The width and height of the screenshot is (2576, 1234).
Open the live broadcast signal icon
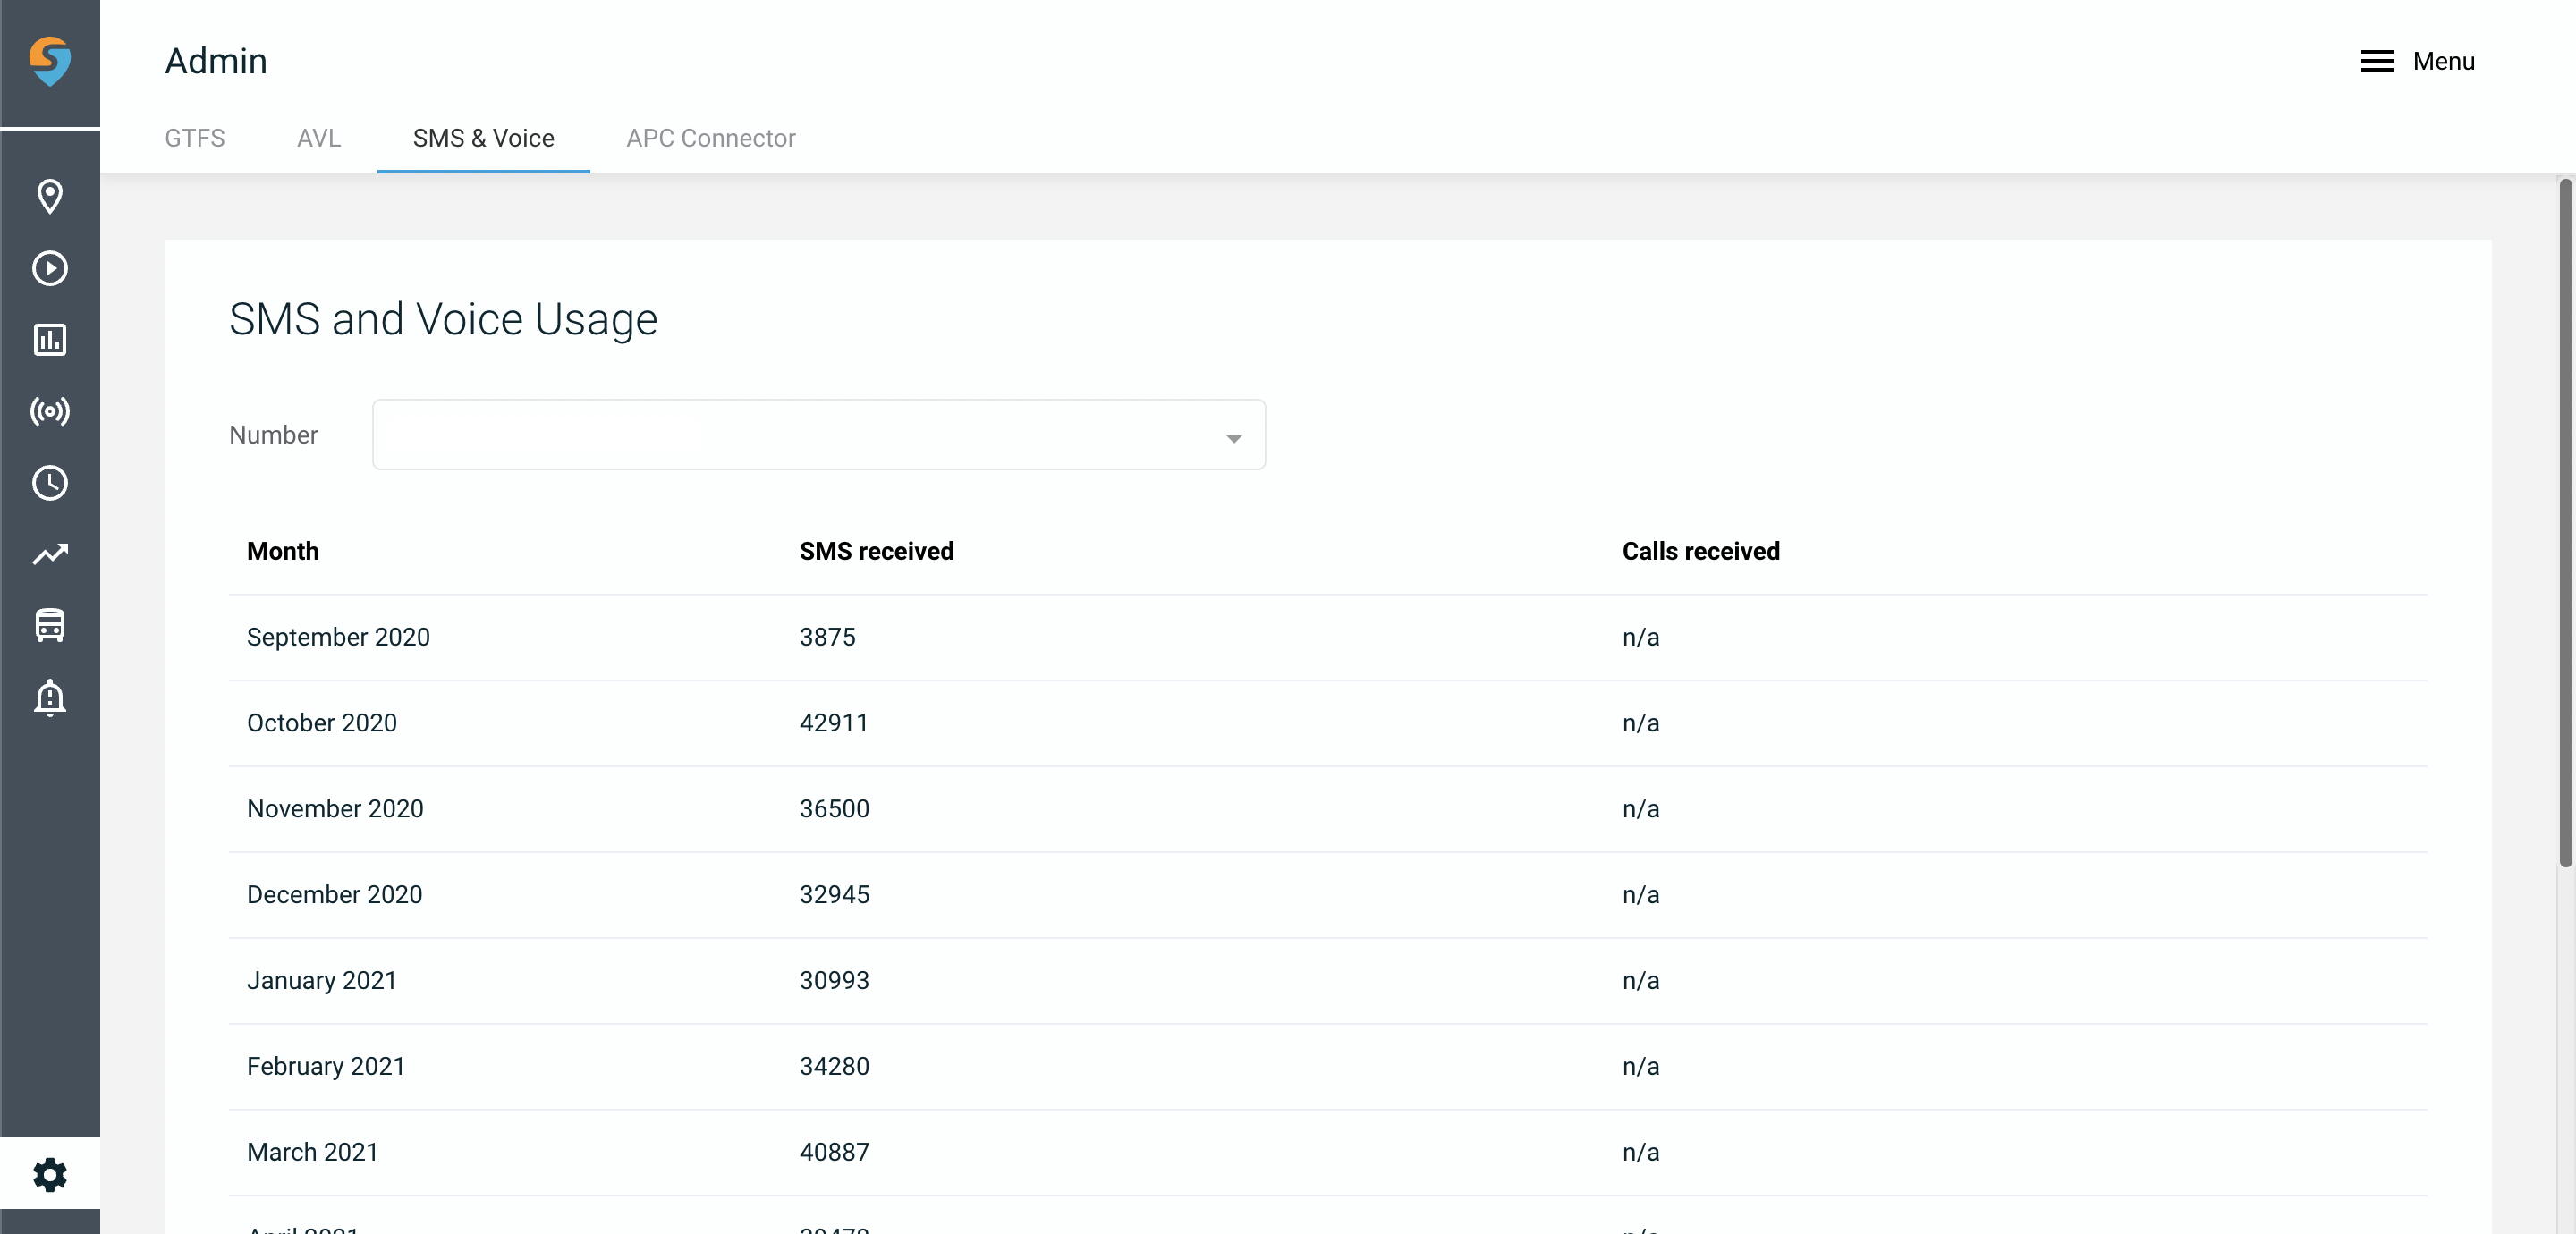pos(50,411)
